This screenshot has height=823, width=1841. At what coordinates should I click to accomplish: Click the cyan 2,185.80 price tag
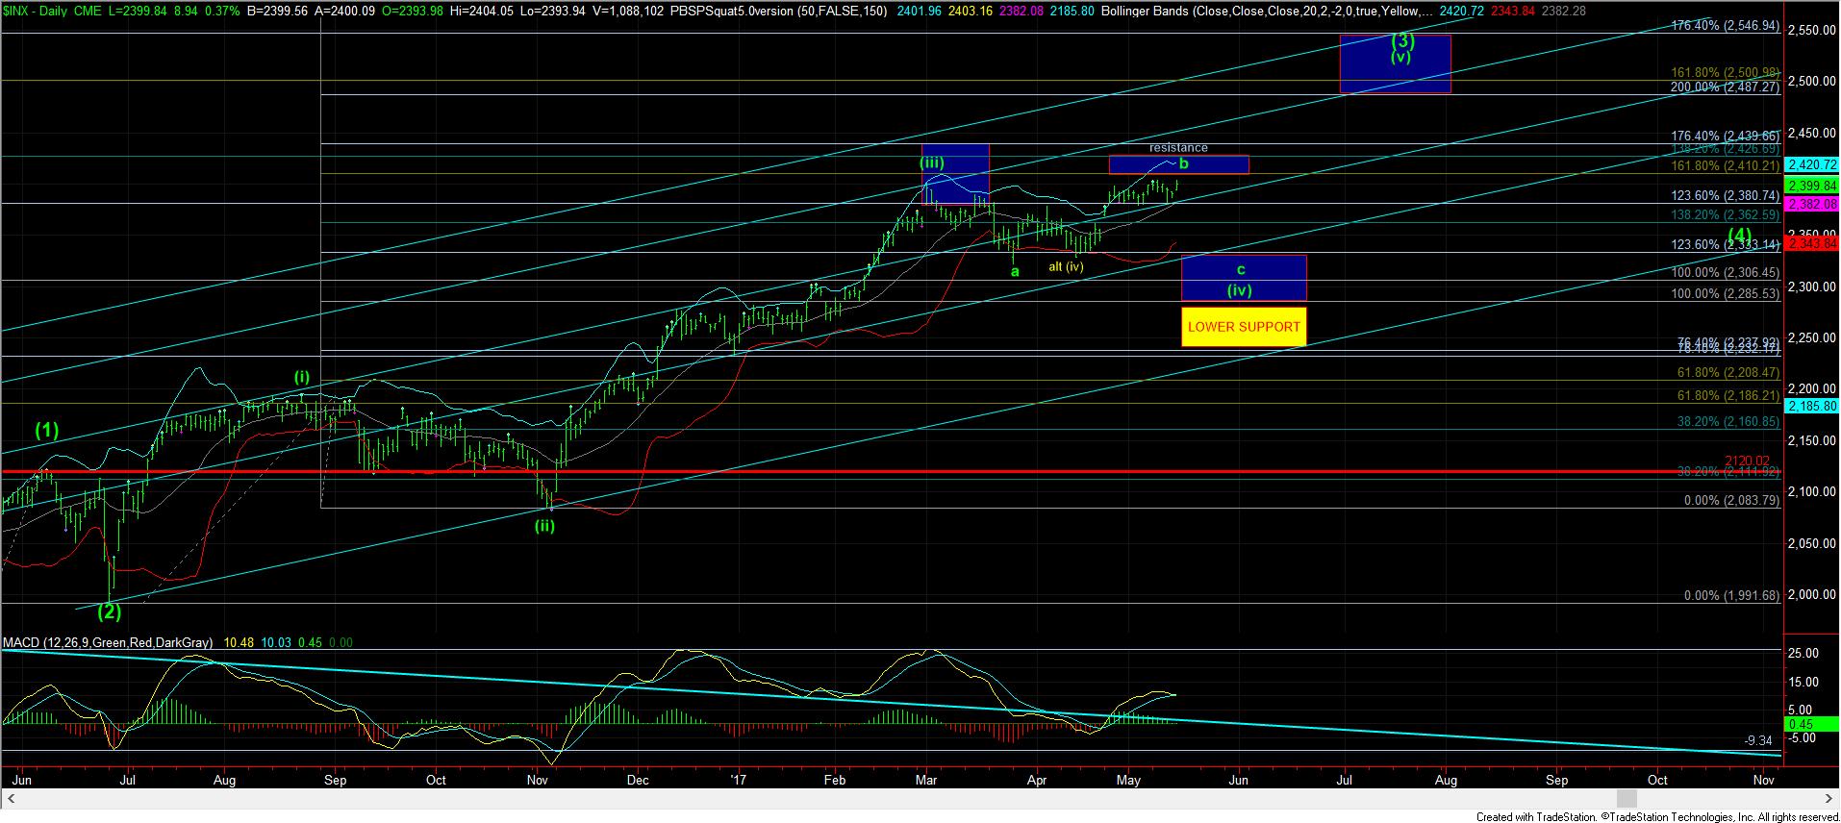[x=1810, y=407]
